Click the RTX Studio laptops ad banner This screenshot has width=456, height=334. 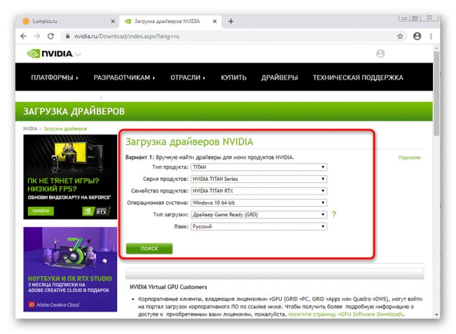(70, 269)
